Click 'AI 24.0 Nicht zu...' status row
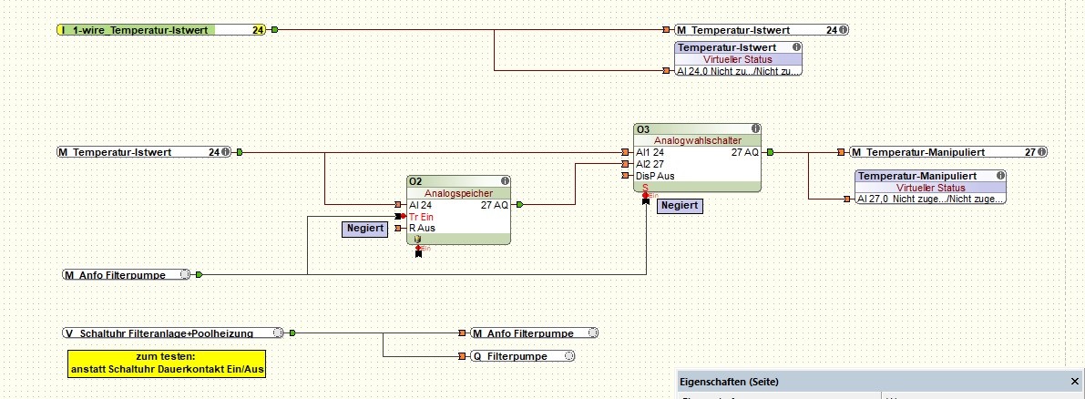The width and height of the screenshot is (1085, 399). (x=738, y=70)
